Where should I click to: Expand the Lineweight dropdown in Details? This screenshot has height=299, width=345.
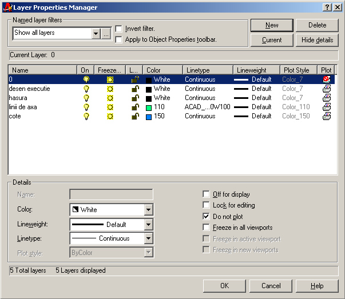(149, 225)
